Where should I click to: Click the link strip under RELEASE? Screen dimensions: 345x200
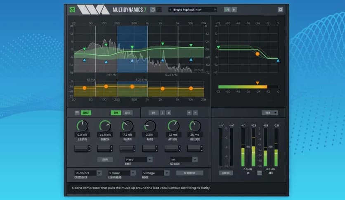click(195, 149)
